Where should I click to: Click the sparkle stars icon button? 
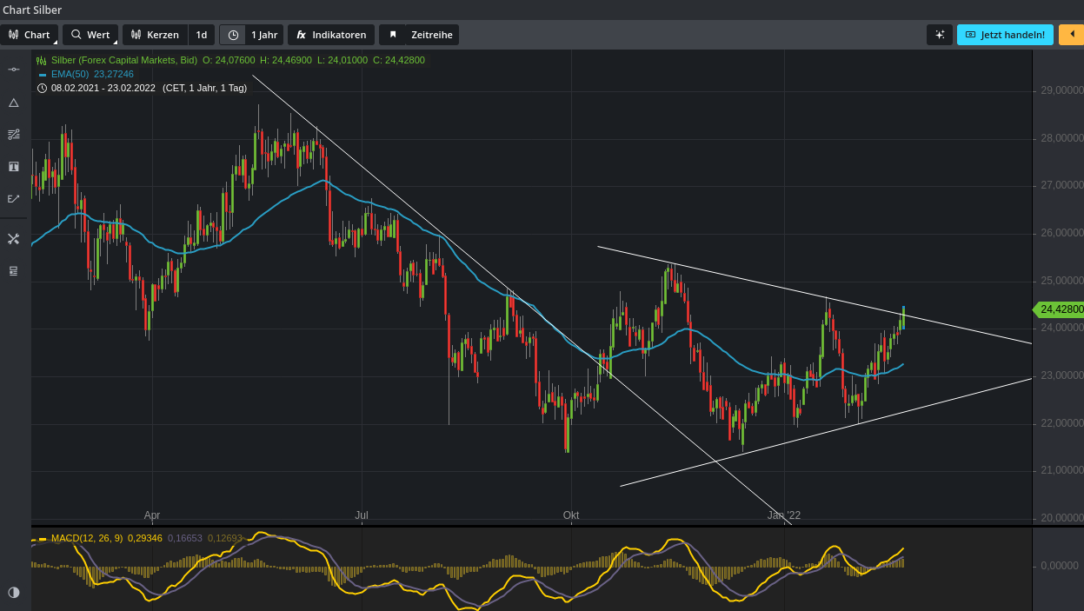939,35
